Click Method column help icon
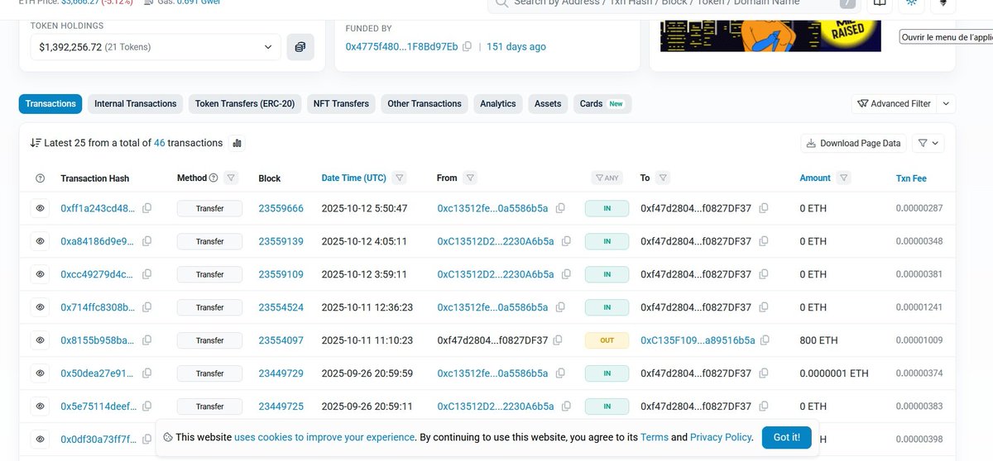This screenshot has width=993, height=461. click(x=213, y=178)
